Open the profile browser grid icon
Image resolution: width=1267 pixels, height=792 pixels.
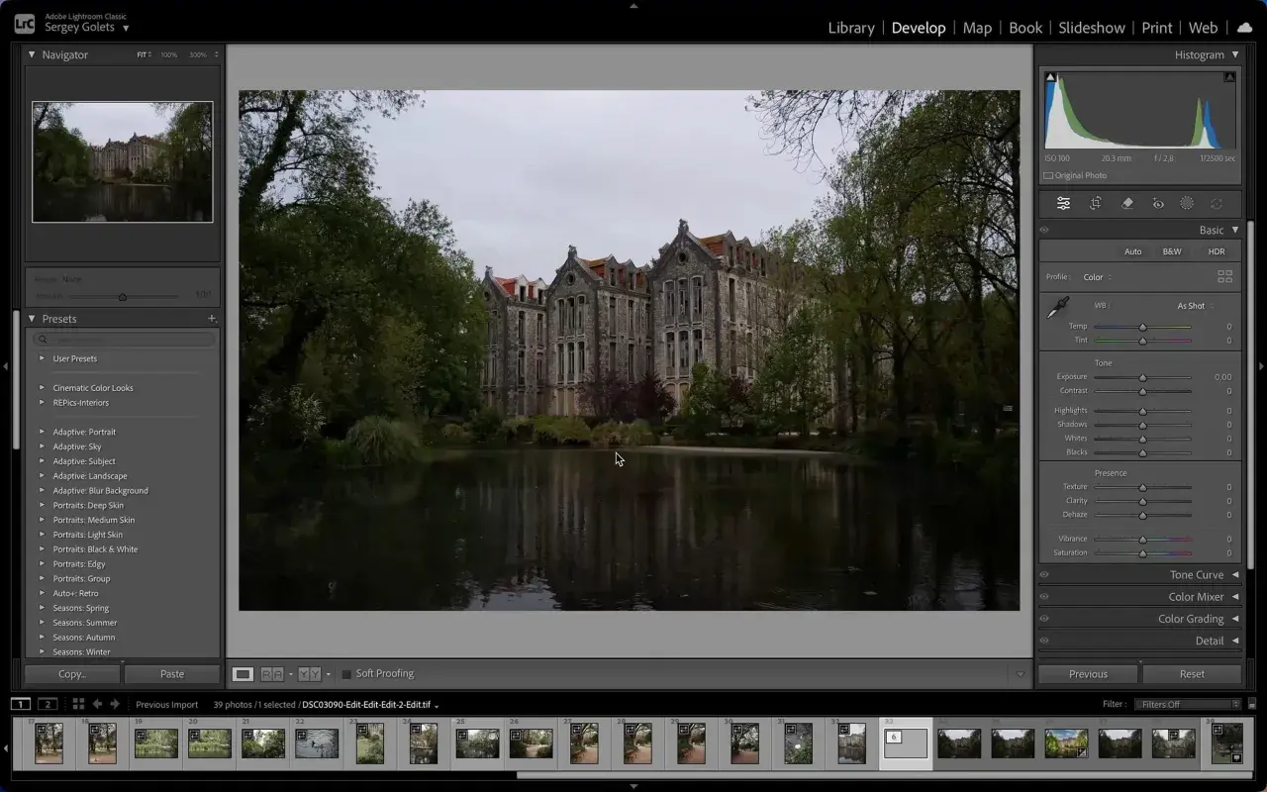coord(1224,277)
